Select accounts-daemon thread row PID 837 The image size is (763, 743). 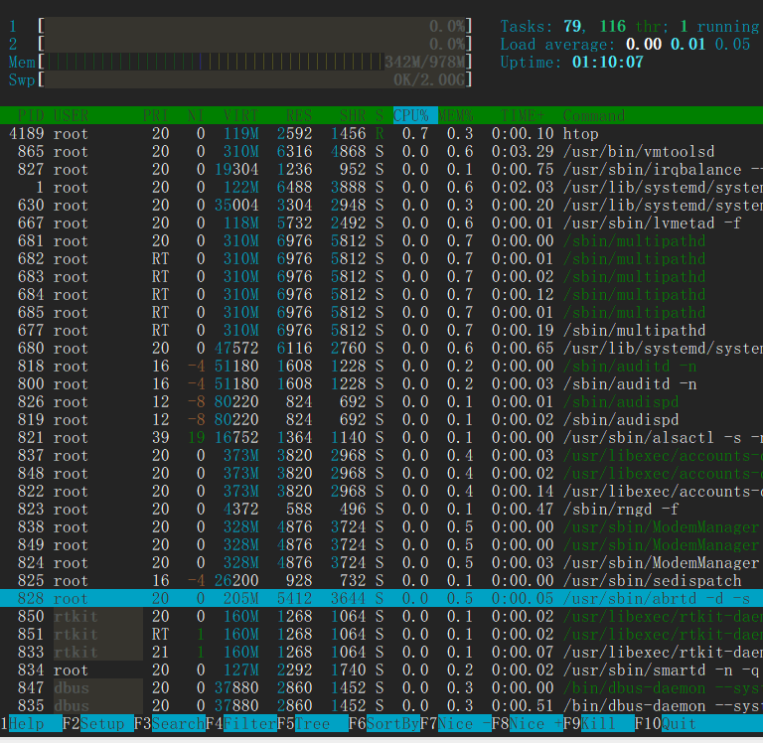(x=381, y=455)
